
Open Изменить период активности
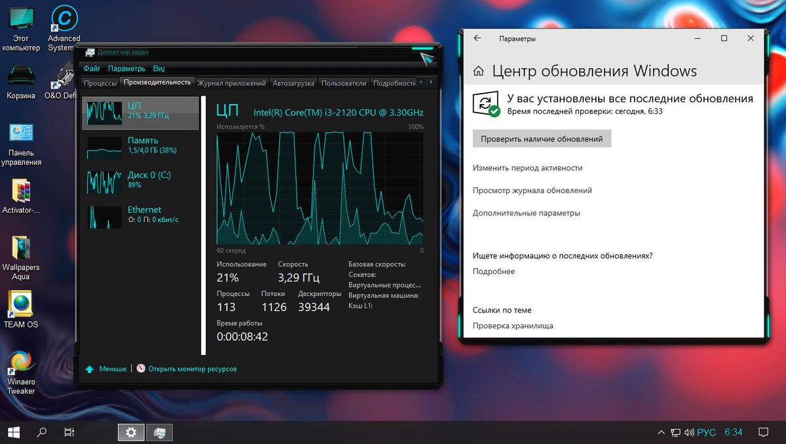tap(527, 168)
